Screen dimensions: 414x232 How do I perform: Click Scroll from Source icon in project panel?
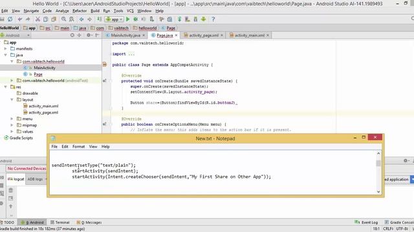coord(72,35)
